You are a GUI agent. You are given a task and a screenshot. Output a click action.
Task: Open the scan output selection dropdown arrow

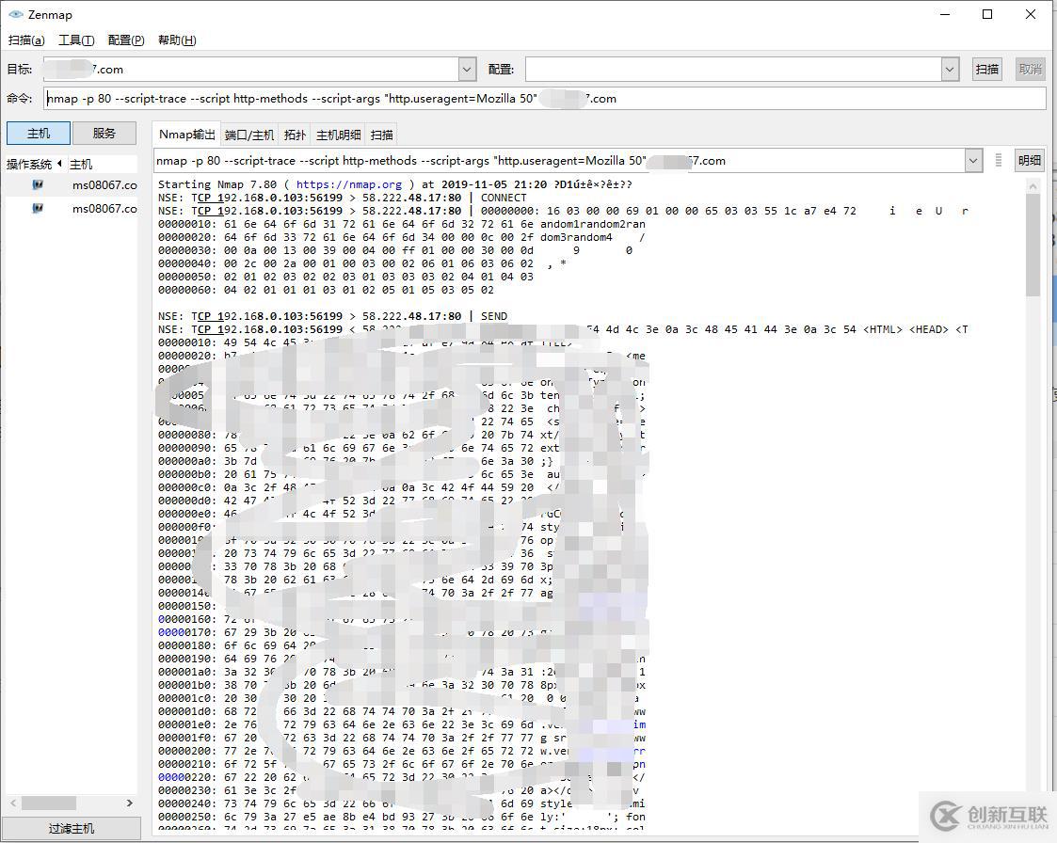(972, 161)
